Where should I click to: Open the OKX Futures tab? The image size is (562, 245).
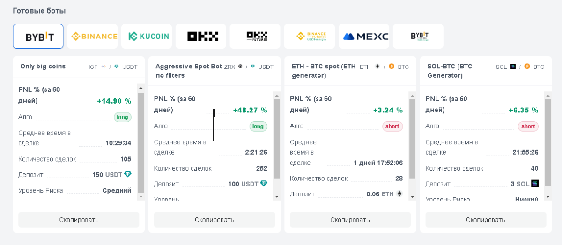tap(255, 37)
